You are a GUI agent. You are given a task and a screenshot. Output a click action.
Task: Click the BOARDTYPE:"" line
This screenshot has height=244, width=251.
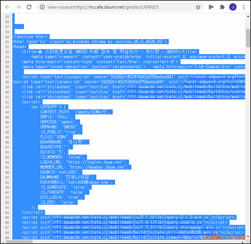point(55,147)
